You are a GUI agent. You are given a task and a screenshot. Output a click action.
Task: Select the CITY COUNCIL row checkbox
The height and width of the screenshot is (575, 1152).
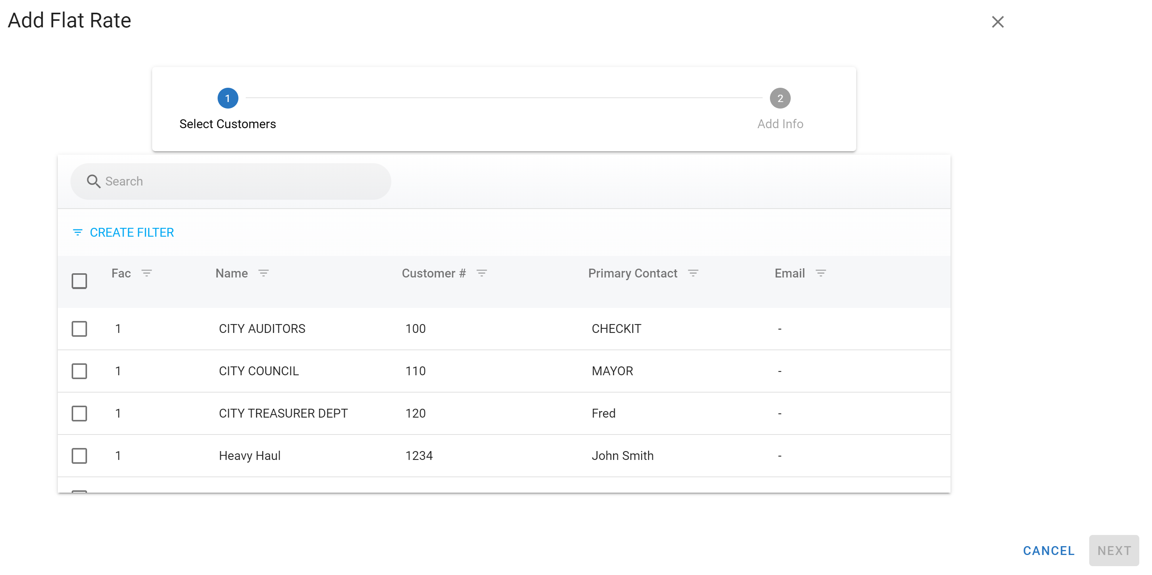[x=79, y=371]
